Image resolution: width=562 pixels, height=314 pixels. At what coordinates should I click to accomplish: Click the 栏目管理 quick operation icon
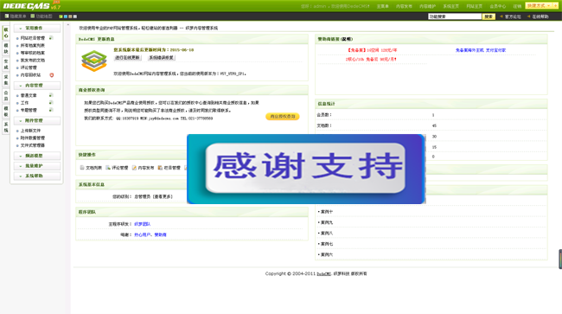pyautogui.click(x=160, y=168)
